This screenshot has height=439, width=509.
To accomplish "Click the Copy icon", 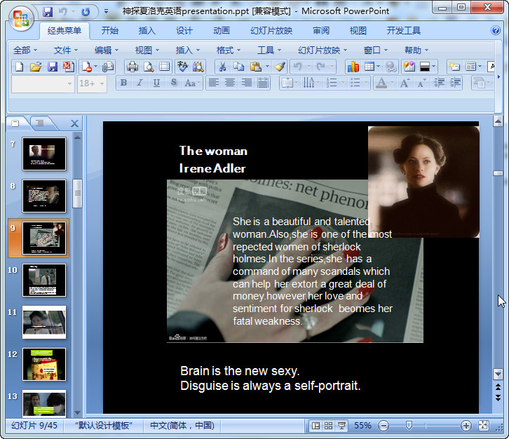I will 239,67.
